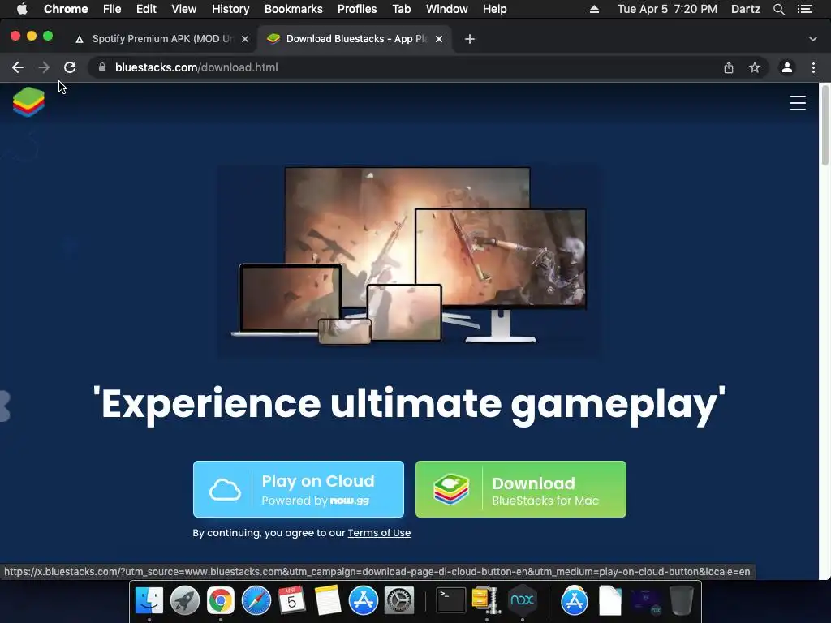Expand tab search chevron
This screenshot has width=831, height=623.
point(813,39)
